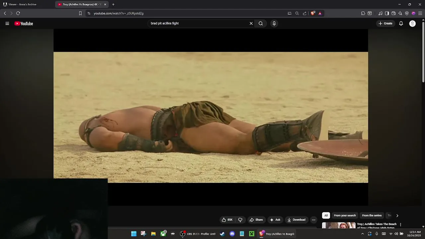This screenshot has width=425, height=239.
Task: Open more actions ellipsis under video
Action: [313, 220]
